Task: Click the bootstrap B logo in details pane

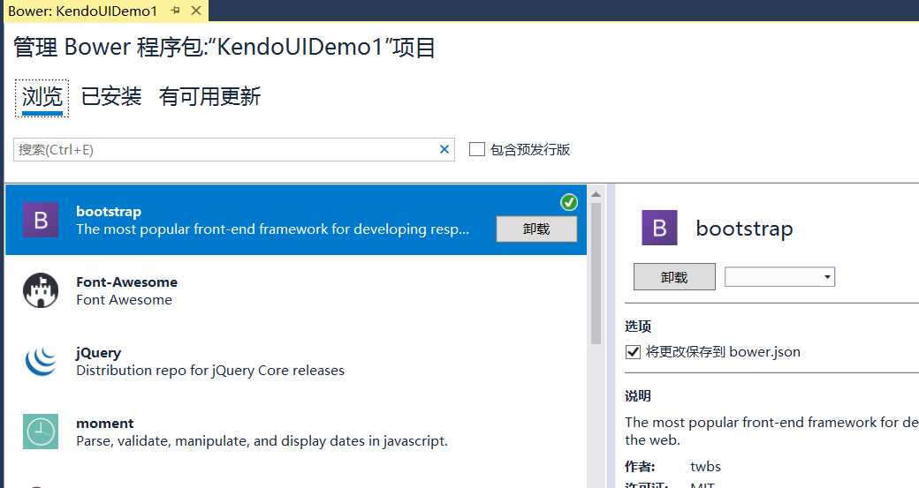Action: click(659, 228)
